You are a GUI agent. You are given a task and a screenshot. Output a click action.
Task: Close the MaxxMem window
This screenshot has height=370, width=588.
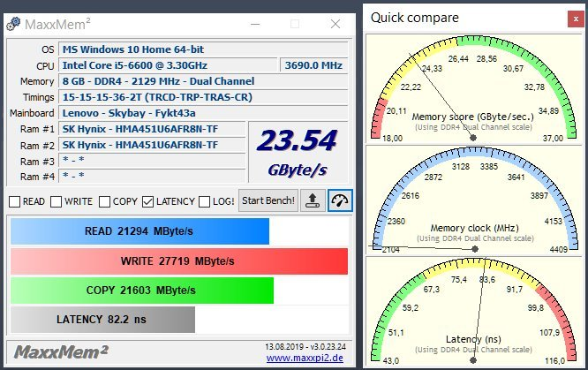pos(335,24)
